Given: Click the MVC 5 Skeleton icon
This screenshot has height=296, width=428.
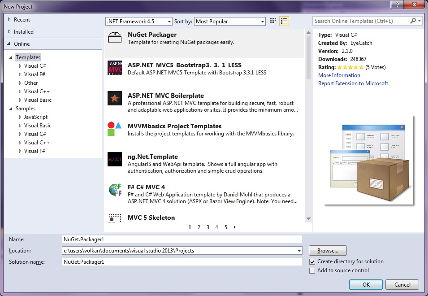Looking at the screenshot, I should tap(115, 218).
